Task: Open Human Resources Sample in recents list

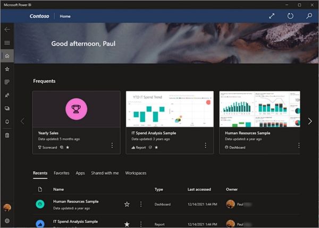Action: pos(75,201)
